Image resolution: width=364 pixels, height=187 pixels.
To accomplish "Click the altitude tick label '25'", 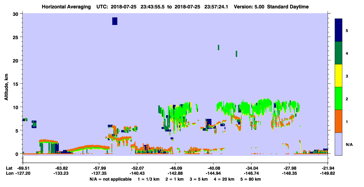I will pyautogui.click(x=16, y=37).
